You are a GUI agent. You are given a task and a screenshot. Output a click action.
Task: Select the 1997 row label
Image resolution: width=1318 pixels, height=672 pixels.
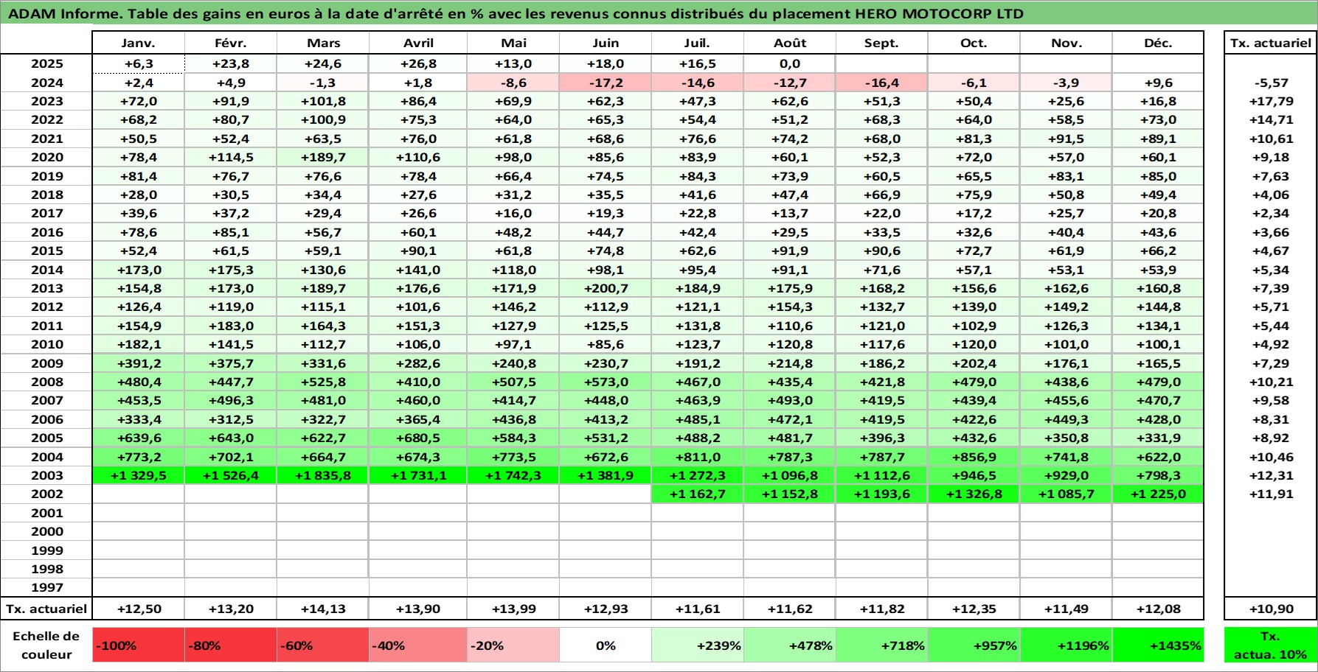pos(46,587)
